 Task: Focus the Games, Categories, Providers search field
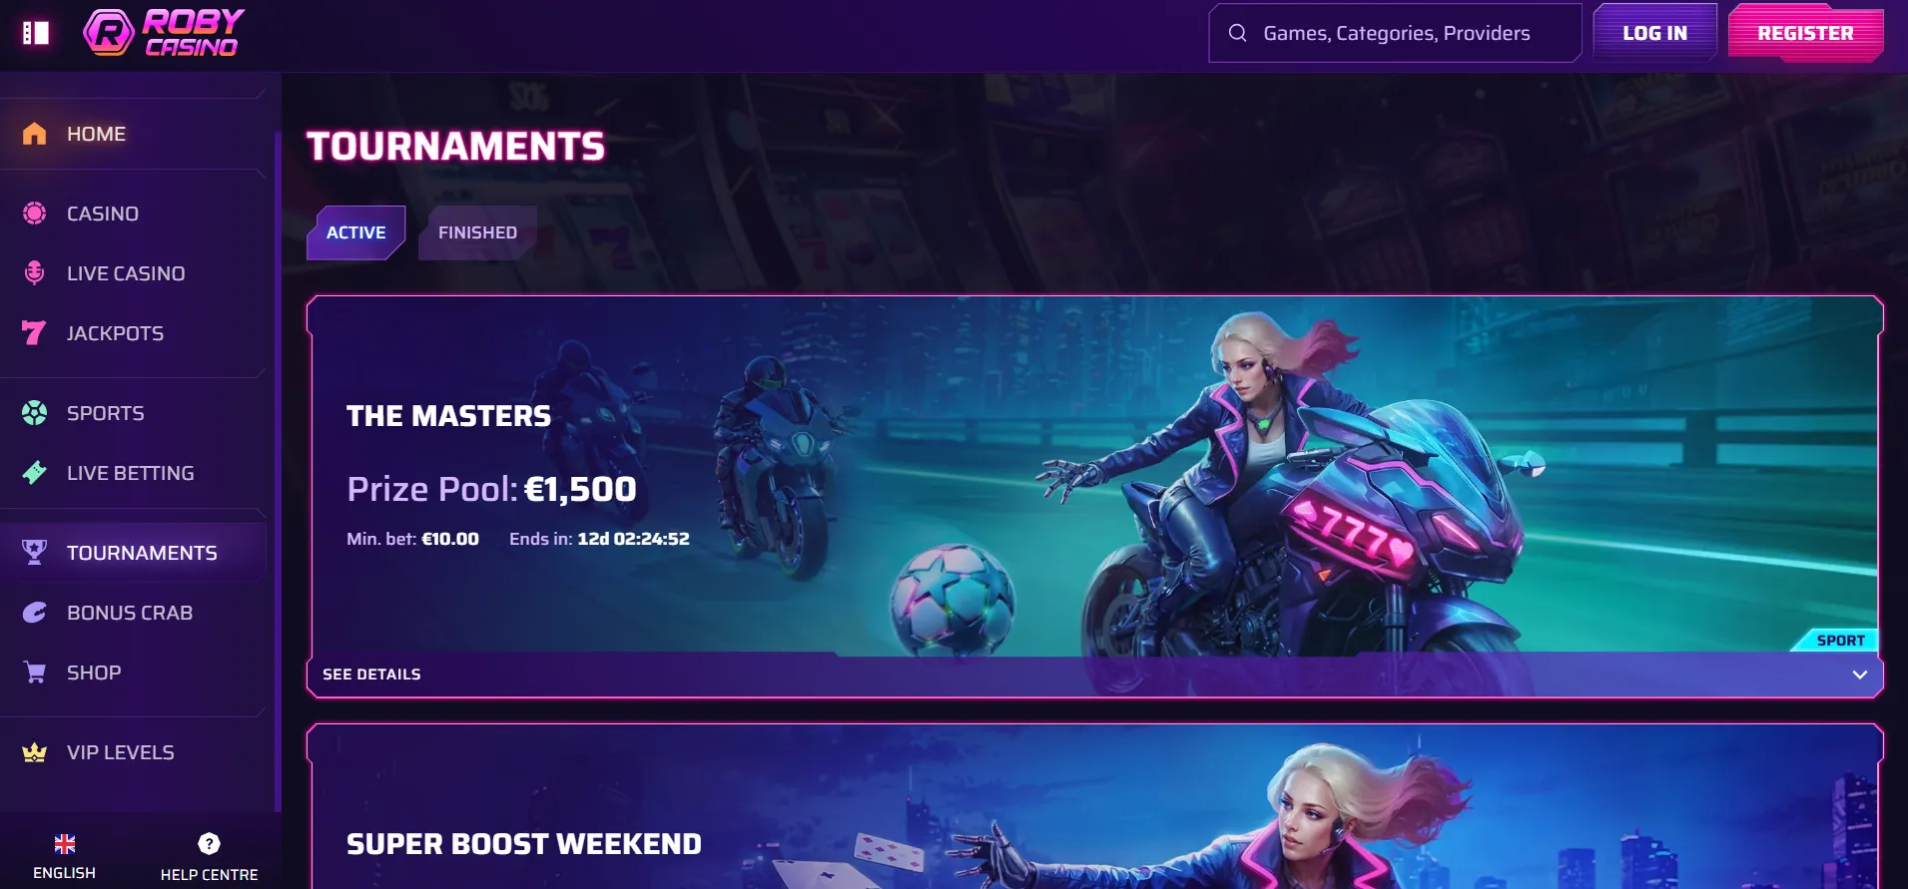click(x=1395, y=33)
